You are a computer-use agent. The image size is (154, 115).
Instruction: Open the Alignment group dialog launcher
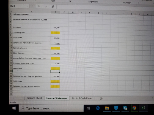116,2
